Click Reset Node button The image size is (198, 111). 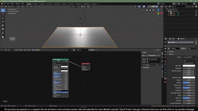point(151,55)
